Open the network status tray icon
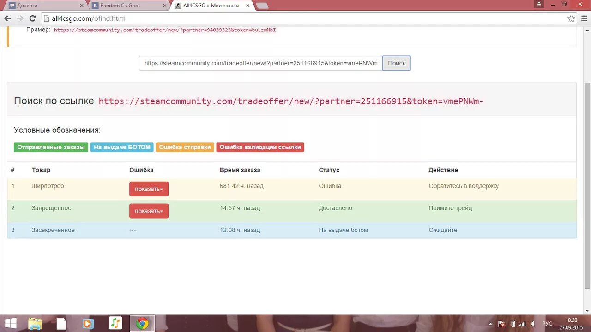Viewport: 591px width, 332px height. 523,324
